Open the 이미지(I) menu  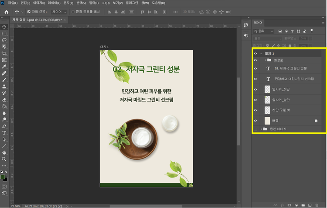[39, 3]
